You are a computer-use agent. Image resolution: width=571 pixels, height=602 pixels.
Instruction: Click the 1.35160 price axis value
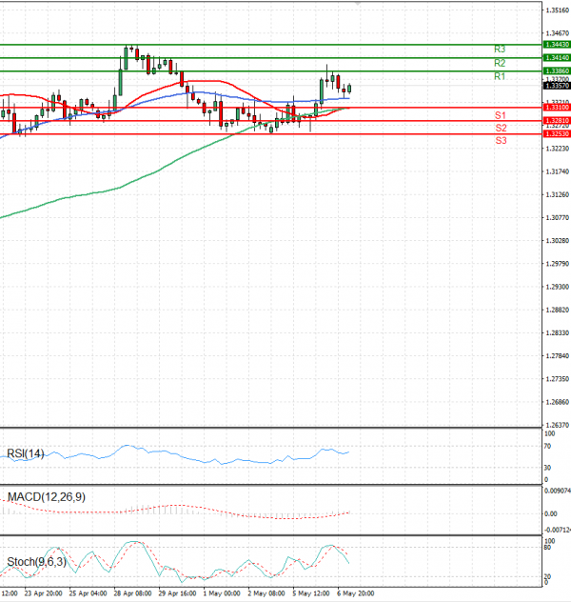[558, 10]
